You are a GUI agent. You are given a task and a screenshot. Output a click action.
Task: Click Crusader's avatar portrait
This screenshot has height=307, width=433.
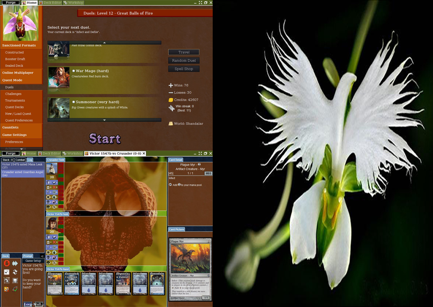[x=52, y=168]
